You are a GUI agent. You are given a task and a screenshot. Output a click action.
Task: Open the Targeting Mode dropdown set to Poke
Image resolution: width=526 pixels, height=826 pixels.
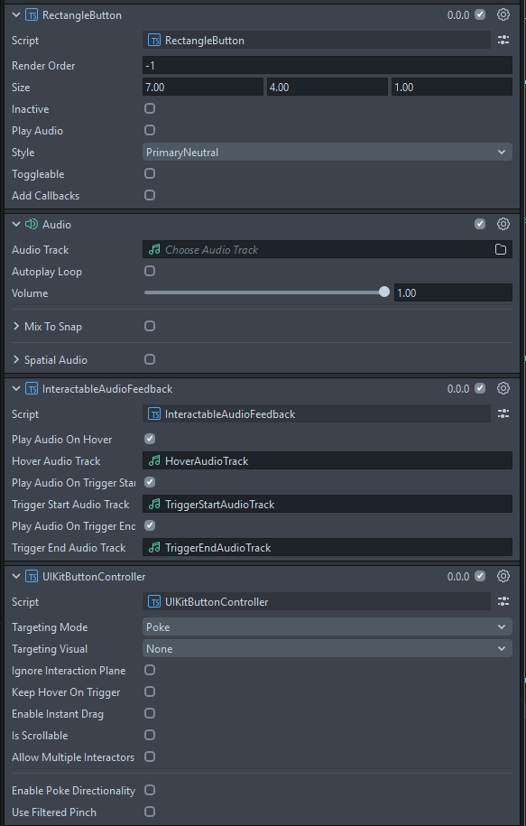325,626
